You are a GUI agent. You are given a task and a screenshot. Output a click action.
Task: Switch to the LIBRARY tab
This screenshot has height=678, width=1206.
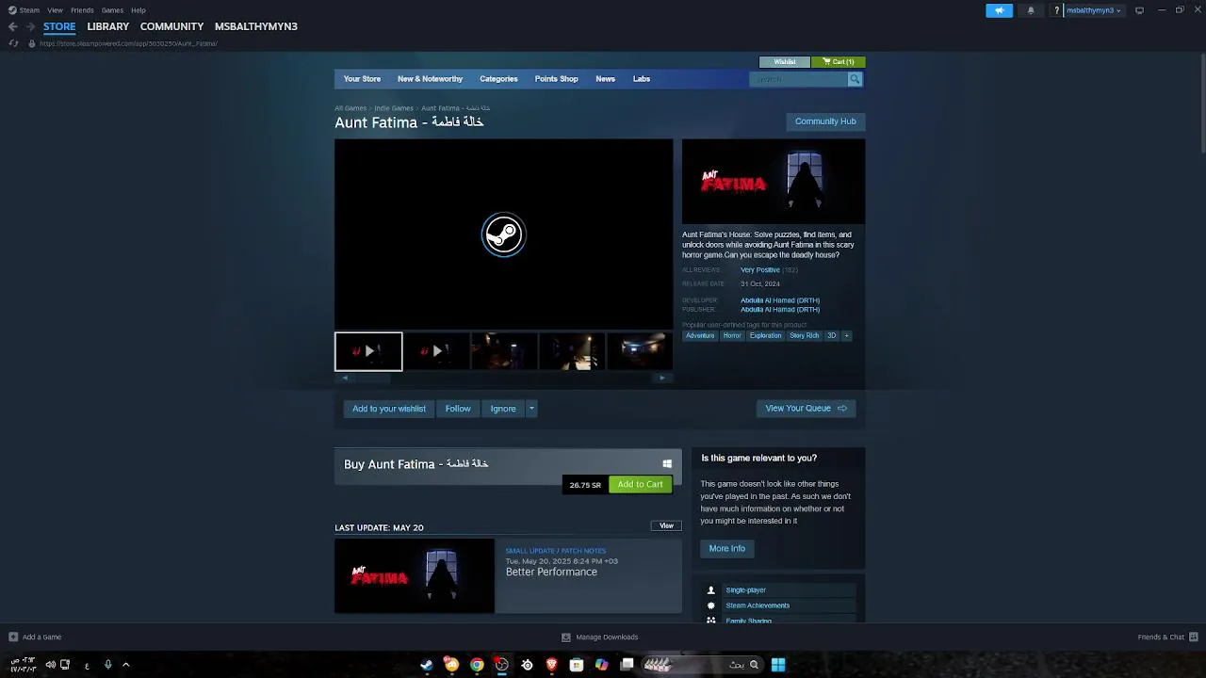coord(107,26)
